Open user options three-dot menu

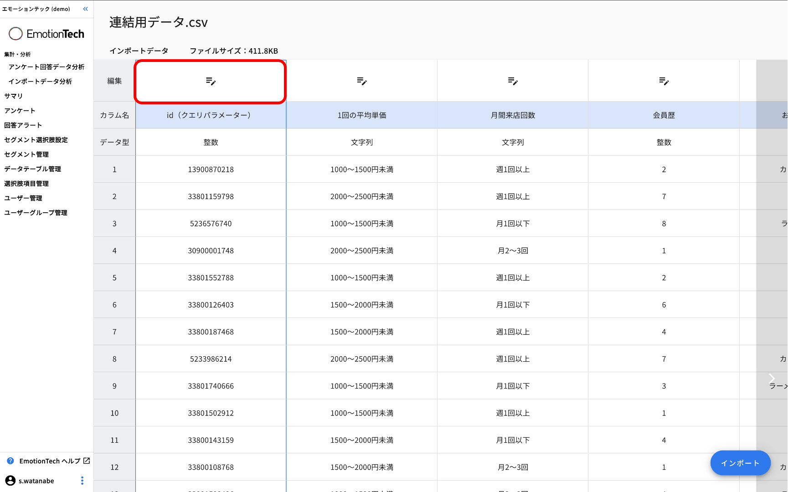point(82,481)
